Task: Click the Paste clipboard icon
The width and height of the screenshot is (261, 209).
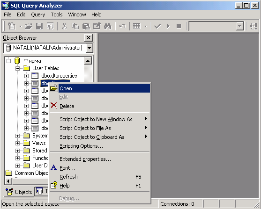Action: pyautogui.click(x=86, y=26)
